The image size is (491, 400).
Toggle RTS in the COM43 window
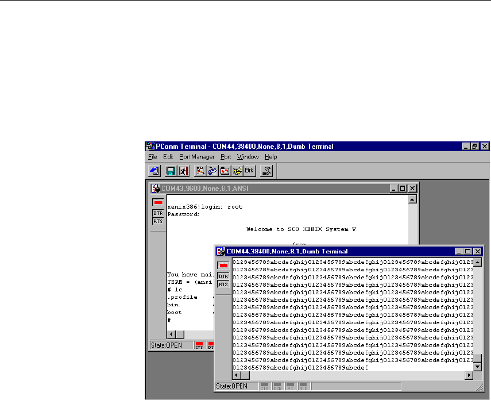(158, 221)
